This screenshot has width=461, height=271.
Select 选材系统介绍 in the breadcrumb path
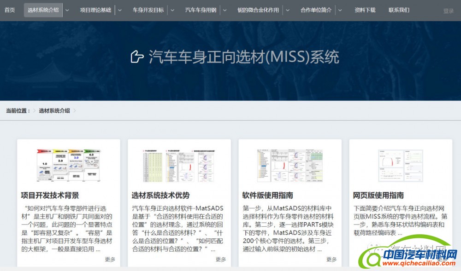(54, 111)
